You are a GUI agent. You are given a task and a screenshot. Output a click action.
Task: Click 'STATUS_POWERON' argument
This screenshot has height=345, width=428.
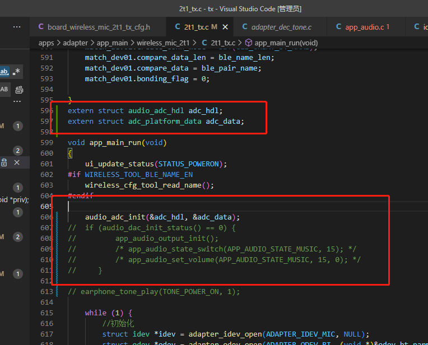pyautogui.click(x=188, y=164)
